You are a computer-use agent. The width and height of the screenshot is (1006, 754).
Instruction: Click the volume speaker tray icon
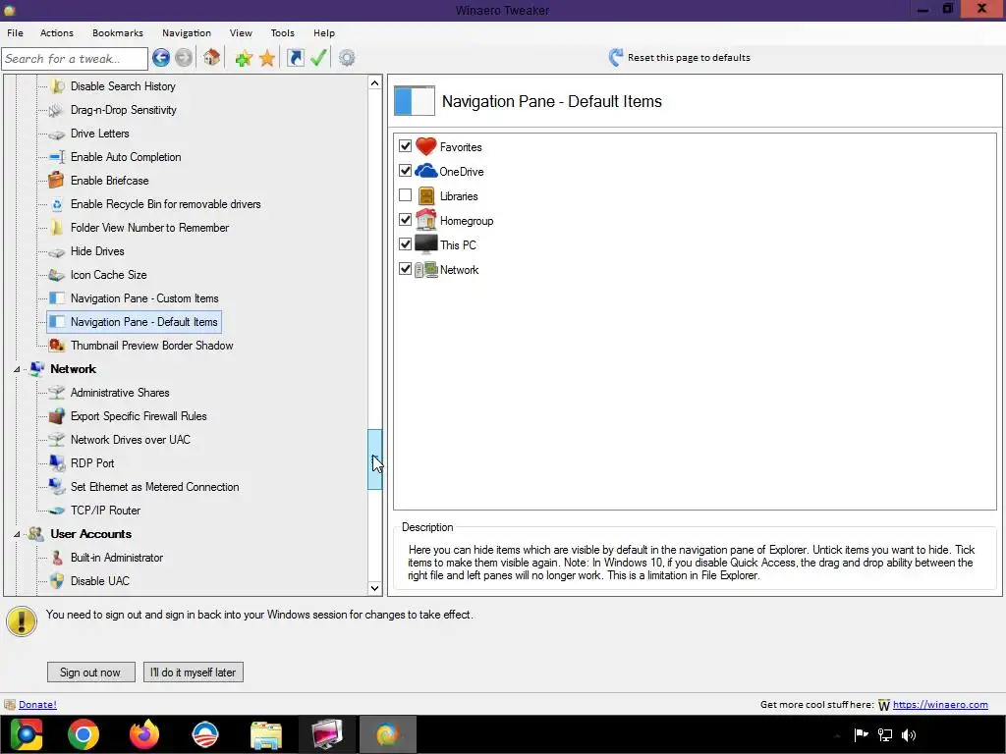pos(909,734)
